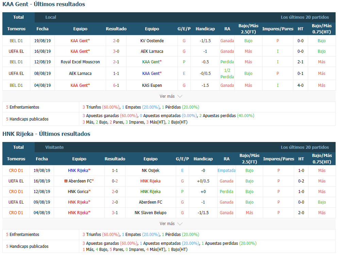Click date 09/08/19 in HNK Rijeka table
Viewport: 339px width, 255px height.
point(42,202)
